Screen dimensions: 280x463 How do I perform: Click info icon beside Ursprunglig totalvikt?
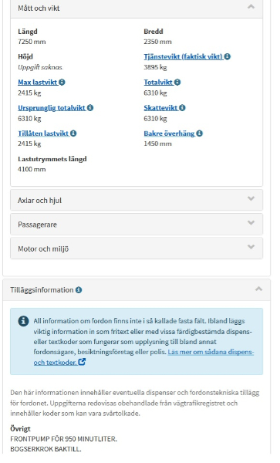click(x=90, y=108)
